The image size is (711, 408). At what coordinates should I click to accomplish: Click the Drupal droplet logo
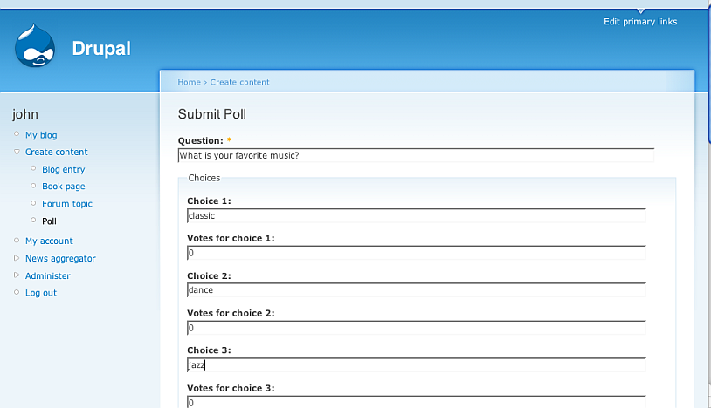35,46
